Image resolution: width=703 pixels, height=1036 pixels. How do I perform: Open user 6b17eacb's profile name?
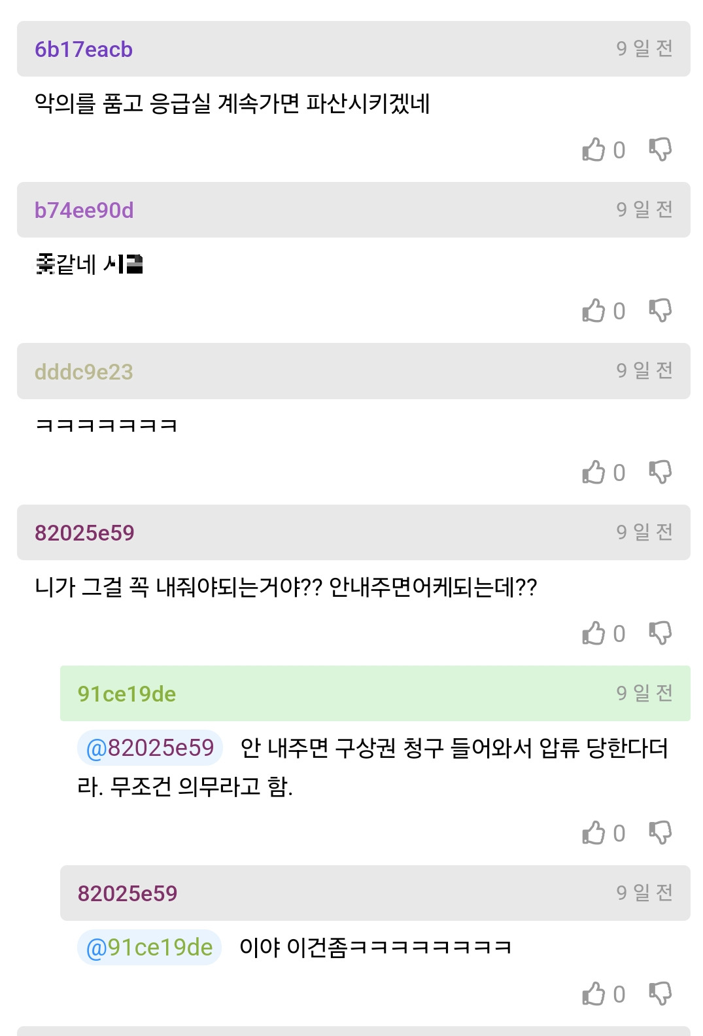click(x=84, y=50)
